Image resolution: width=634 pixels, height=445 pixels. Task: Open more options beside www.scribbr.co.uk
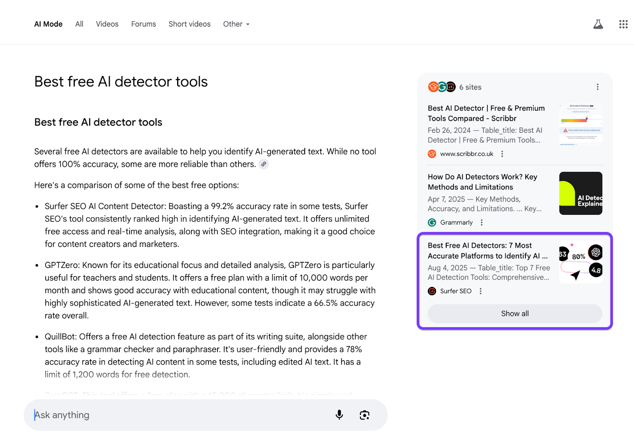click(502, 154)
